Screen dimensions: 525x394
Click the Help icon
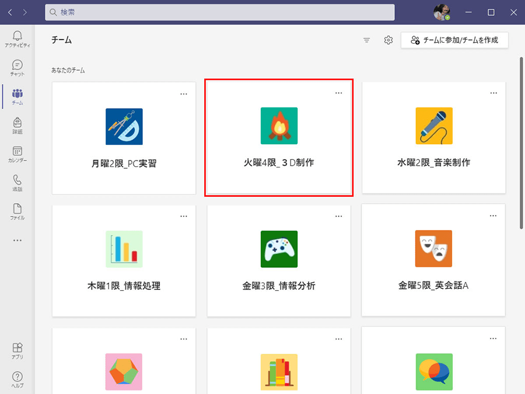(17, 379)
